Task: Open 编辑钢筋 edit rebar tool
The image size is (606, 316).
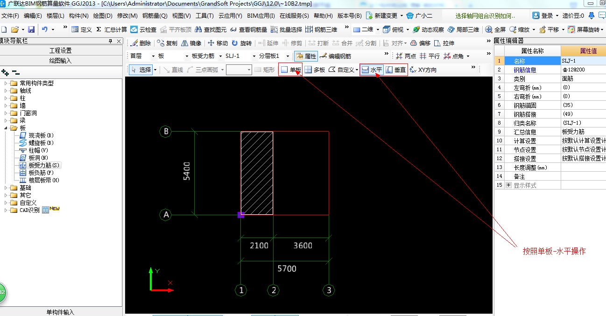Action: (x=336, y=56)
